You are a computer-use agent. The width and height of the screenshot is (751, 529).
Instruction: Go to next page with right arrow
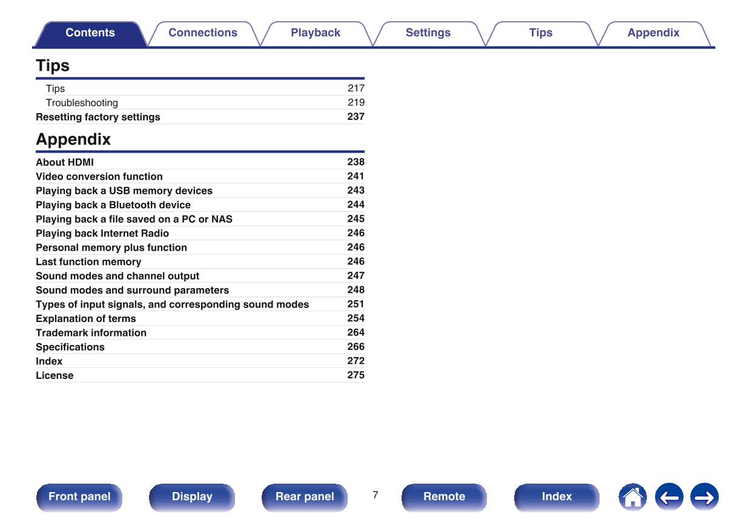[x=704, y=498]
